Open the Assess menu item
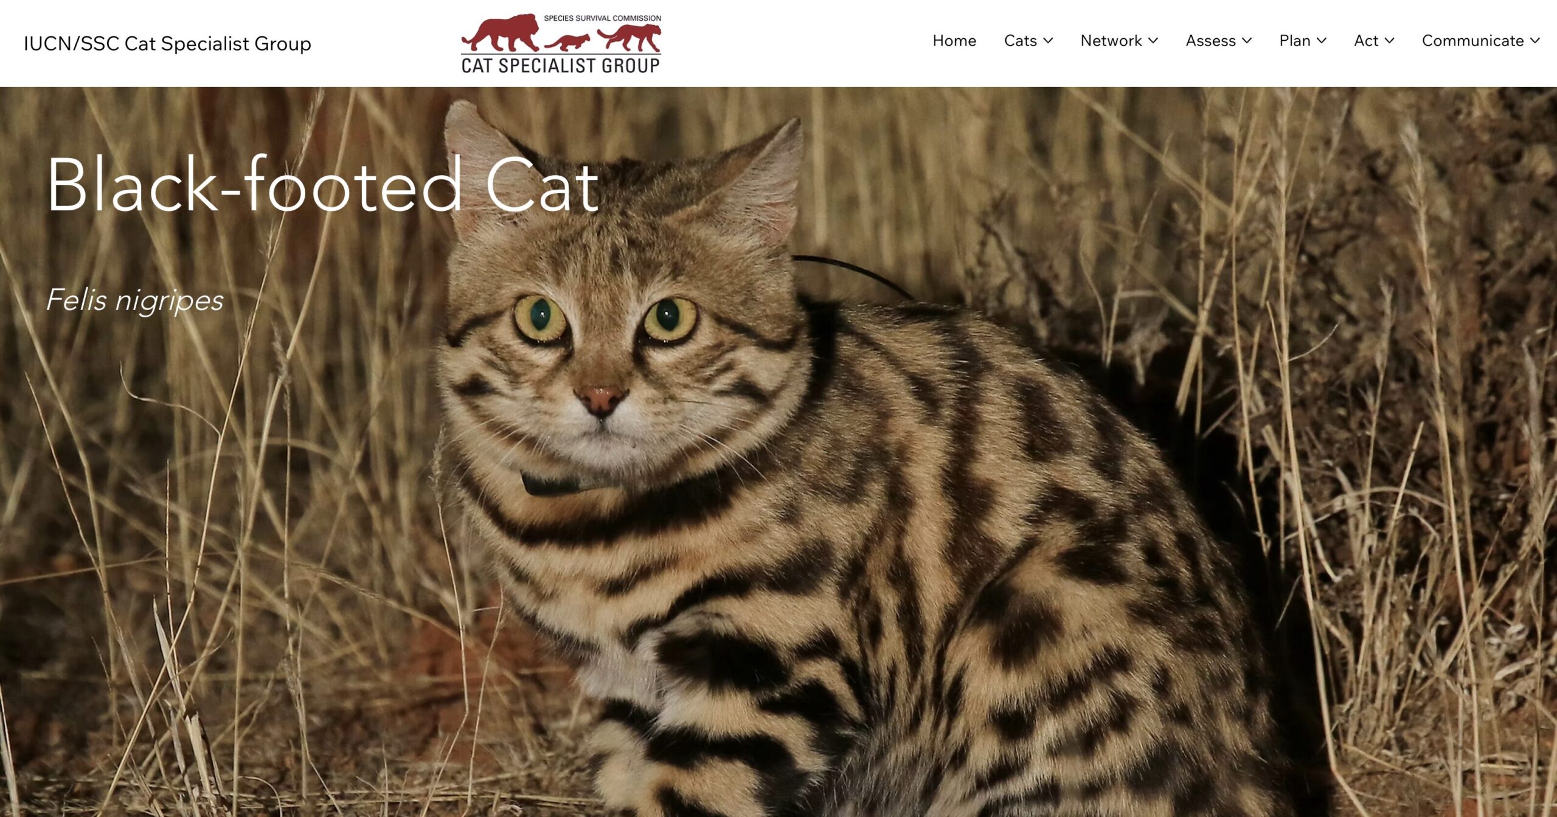1557x817 pixels. click(1210, 41)
